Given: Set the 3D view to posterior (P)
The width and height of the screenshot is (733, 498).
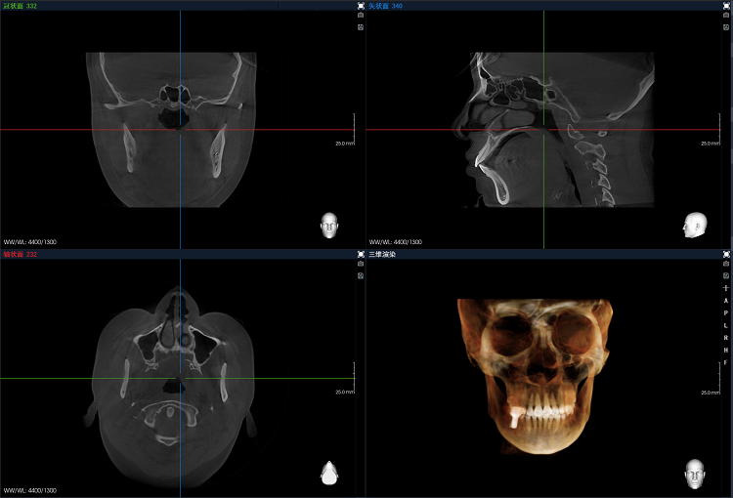Looking at the screenshot, I should pyautogui.click(x=726, y=312).
